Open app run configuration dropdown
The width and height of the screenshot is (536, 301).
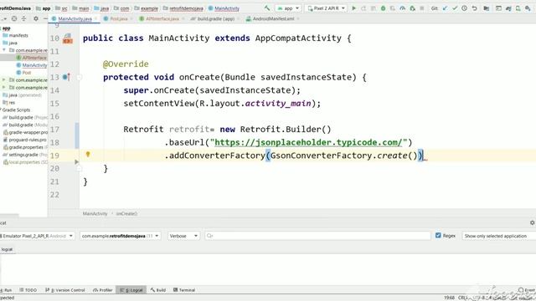(x=288, y=8)
